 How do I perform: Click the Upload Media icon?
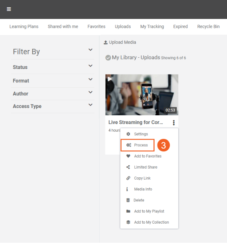coord(105,42)
